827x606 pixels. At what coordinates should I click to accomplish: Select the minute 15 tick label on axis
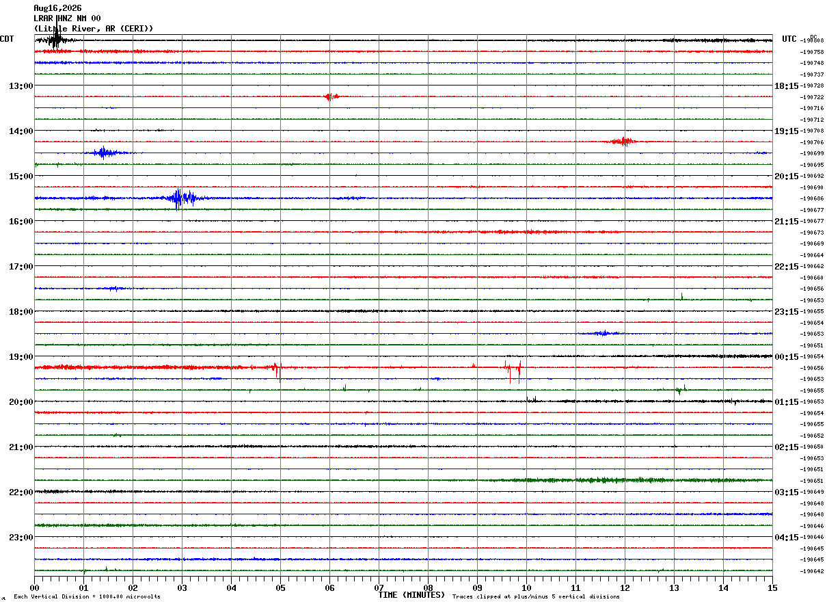point(772,588)
